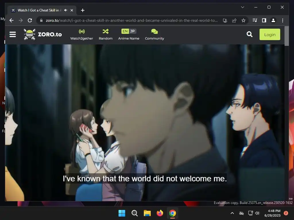Screen dimensions: 294x220
Task: Switch anime names to JP
Action: (x=132, y=31)
